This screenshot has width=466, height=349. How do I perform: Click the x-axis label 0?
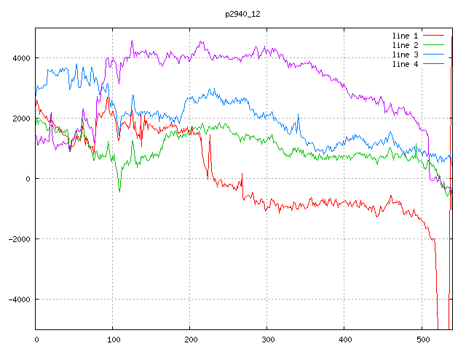coord(36,340)
